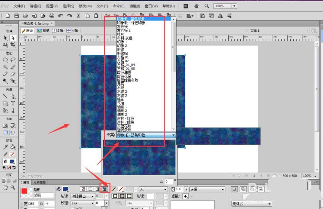Click the Zoom magnifier tool in toolbox
Image resolution: width=323 pixels, height=209 pixels.
[13, 187]
